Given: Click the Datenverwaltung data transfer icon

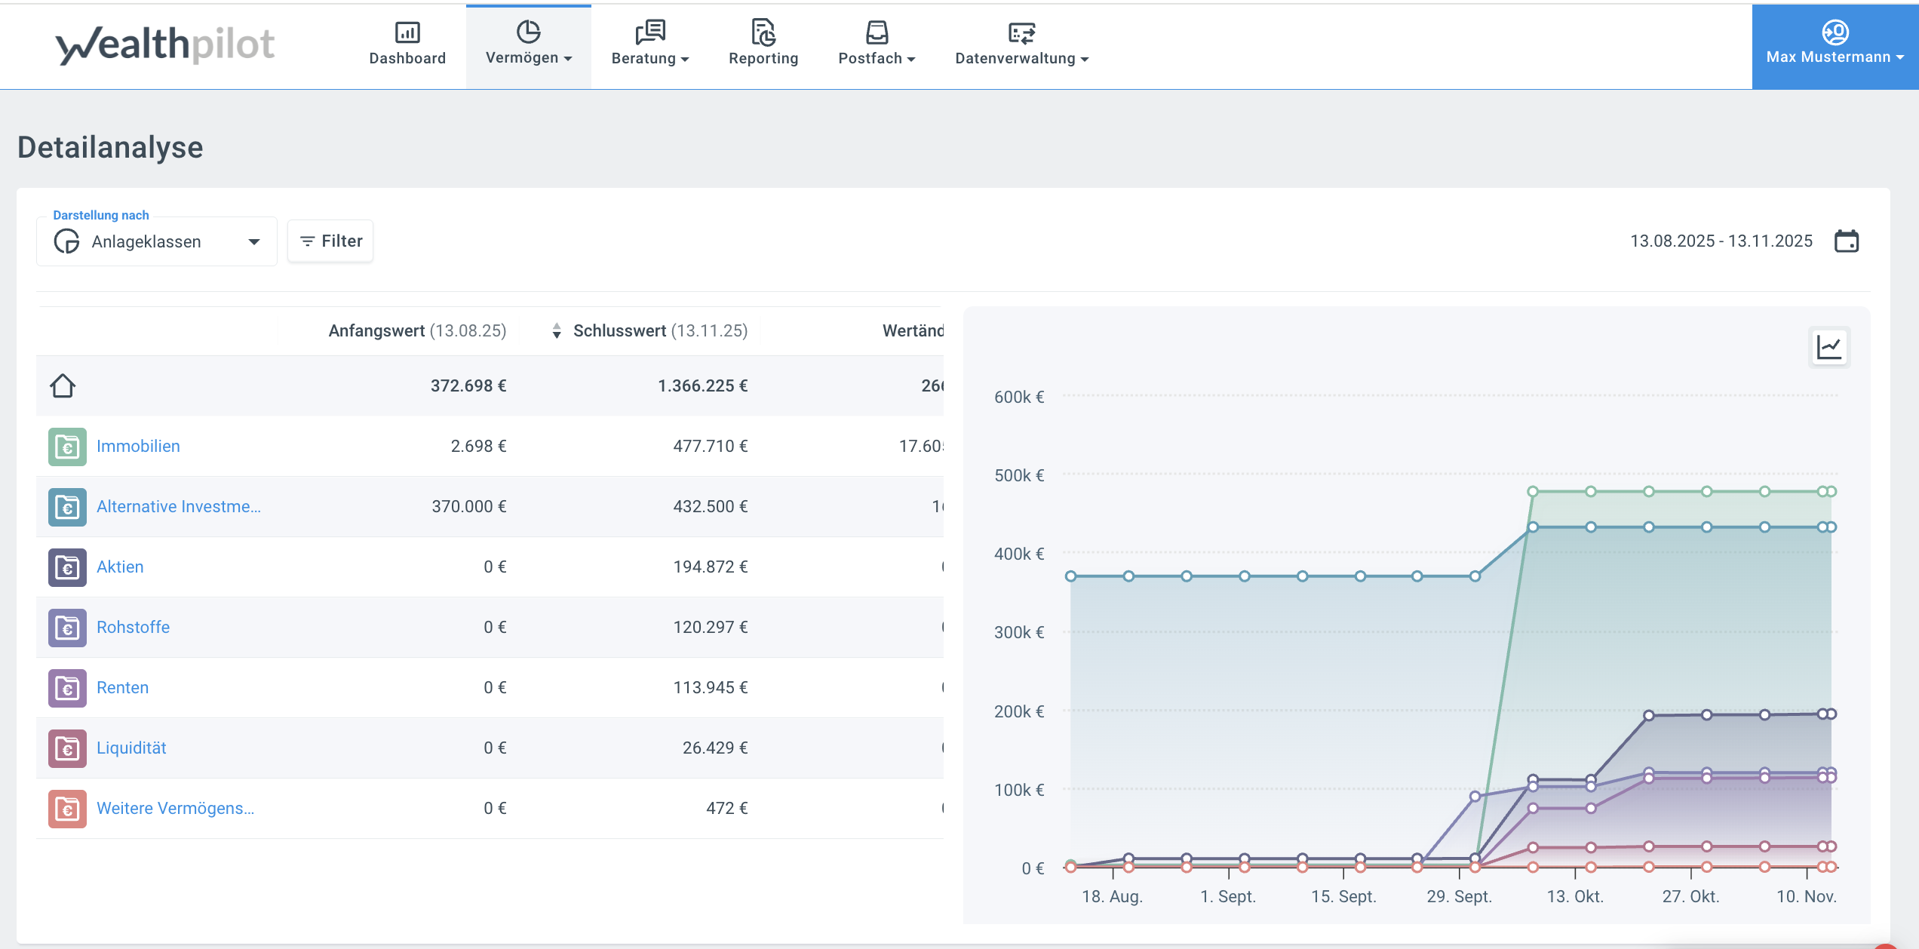Looking at the screenshot, I should point(1021,33).
